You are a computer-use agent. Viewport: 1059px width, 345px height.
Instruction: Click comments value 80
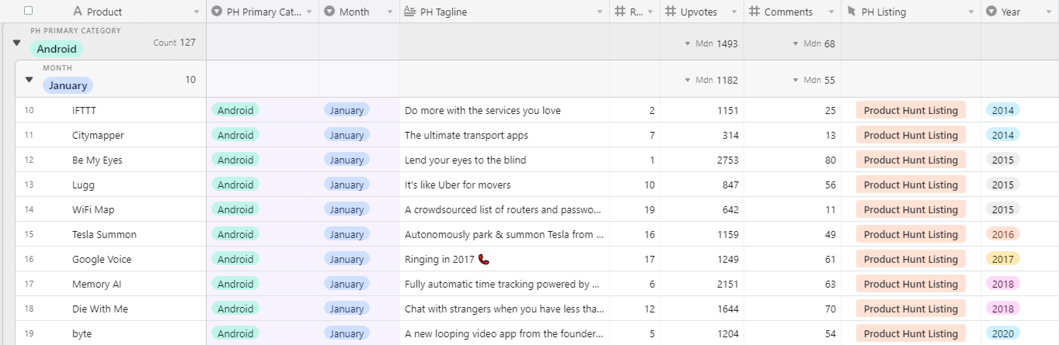point(830,160)
